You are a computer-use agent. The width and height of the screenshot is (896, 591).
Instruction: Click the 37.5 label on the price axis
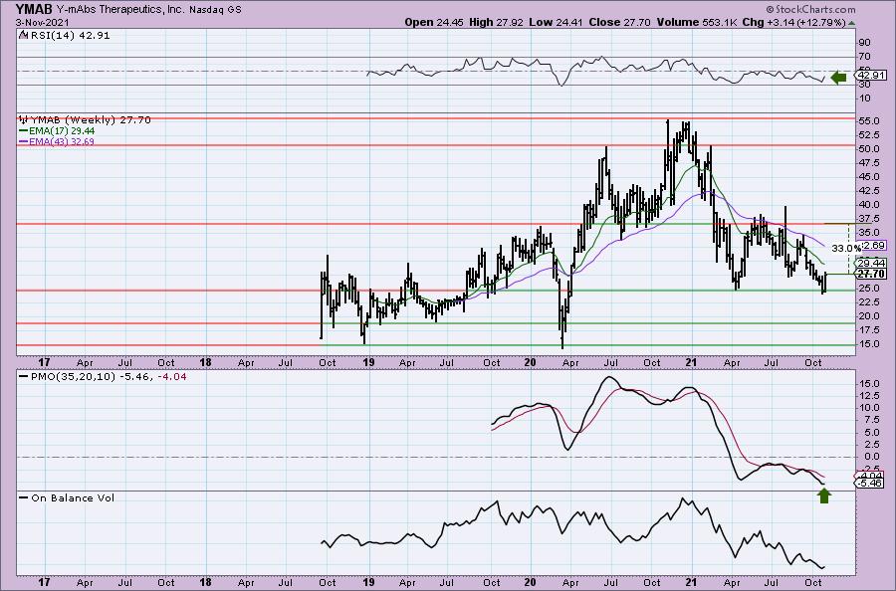pyautogui.click(x=867, y=219)
